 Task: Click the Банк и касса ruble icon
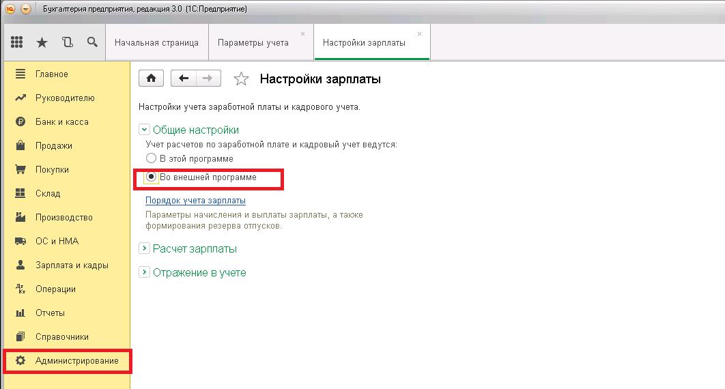20,121
